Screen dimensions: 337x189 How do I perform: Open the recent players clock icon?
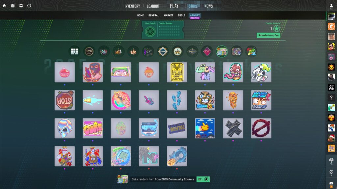click(331, 172)
